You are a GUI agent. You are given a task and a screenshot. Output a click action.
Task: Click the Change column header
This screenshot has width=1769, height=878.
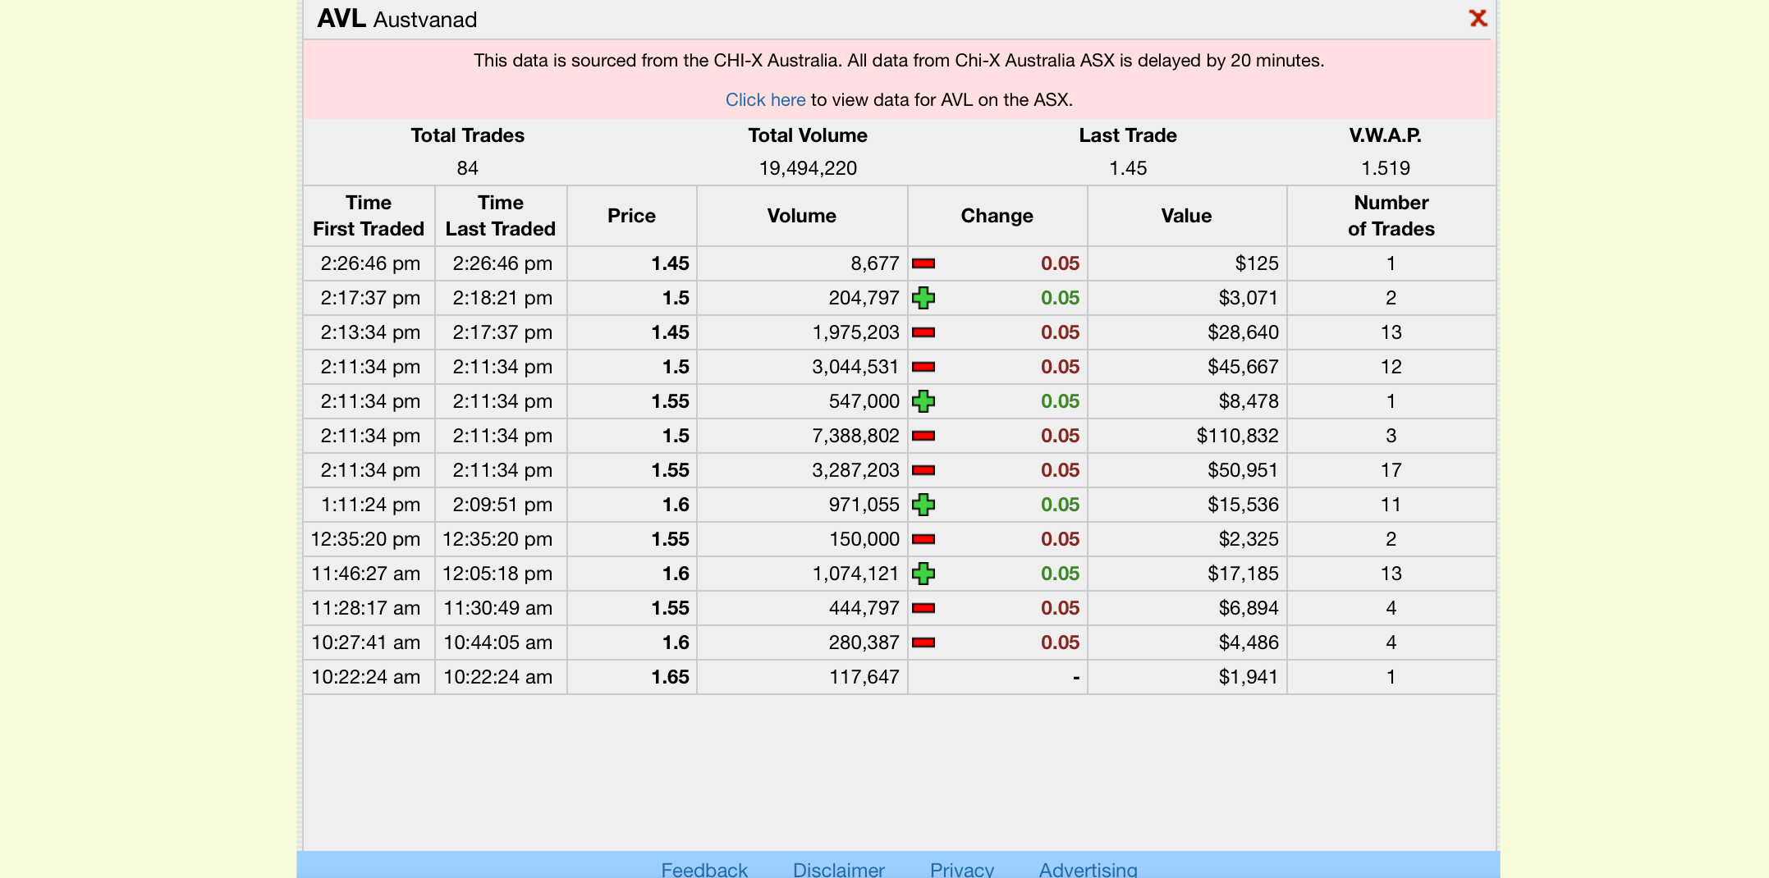pyautogui.click(x=997, y=216)
